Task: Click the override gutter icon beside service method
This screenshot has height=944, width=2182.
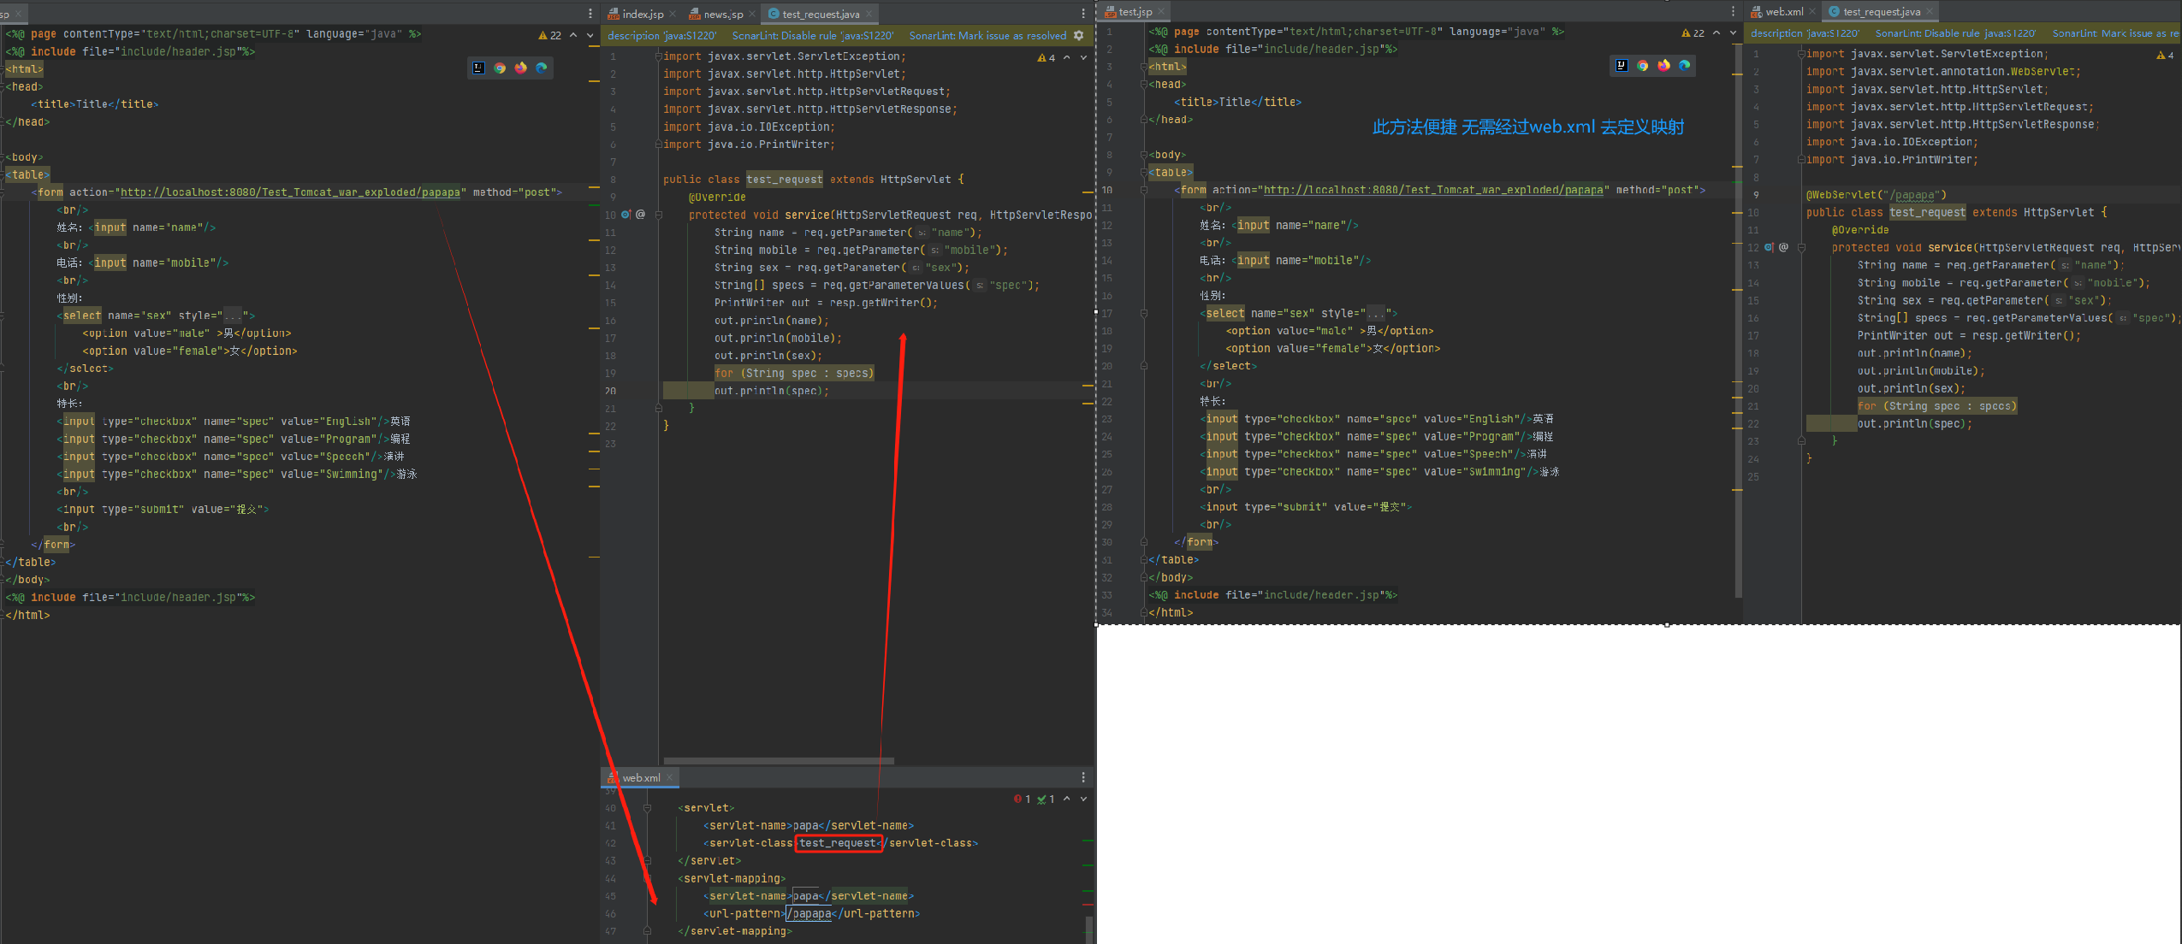Action: tap(626, 215)
